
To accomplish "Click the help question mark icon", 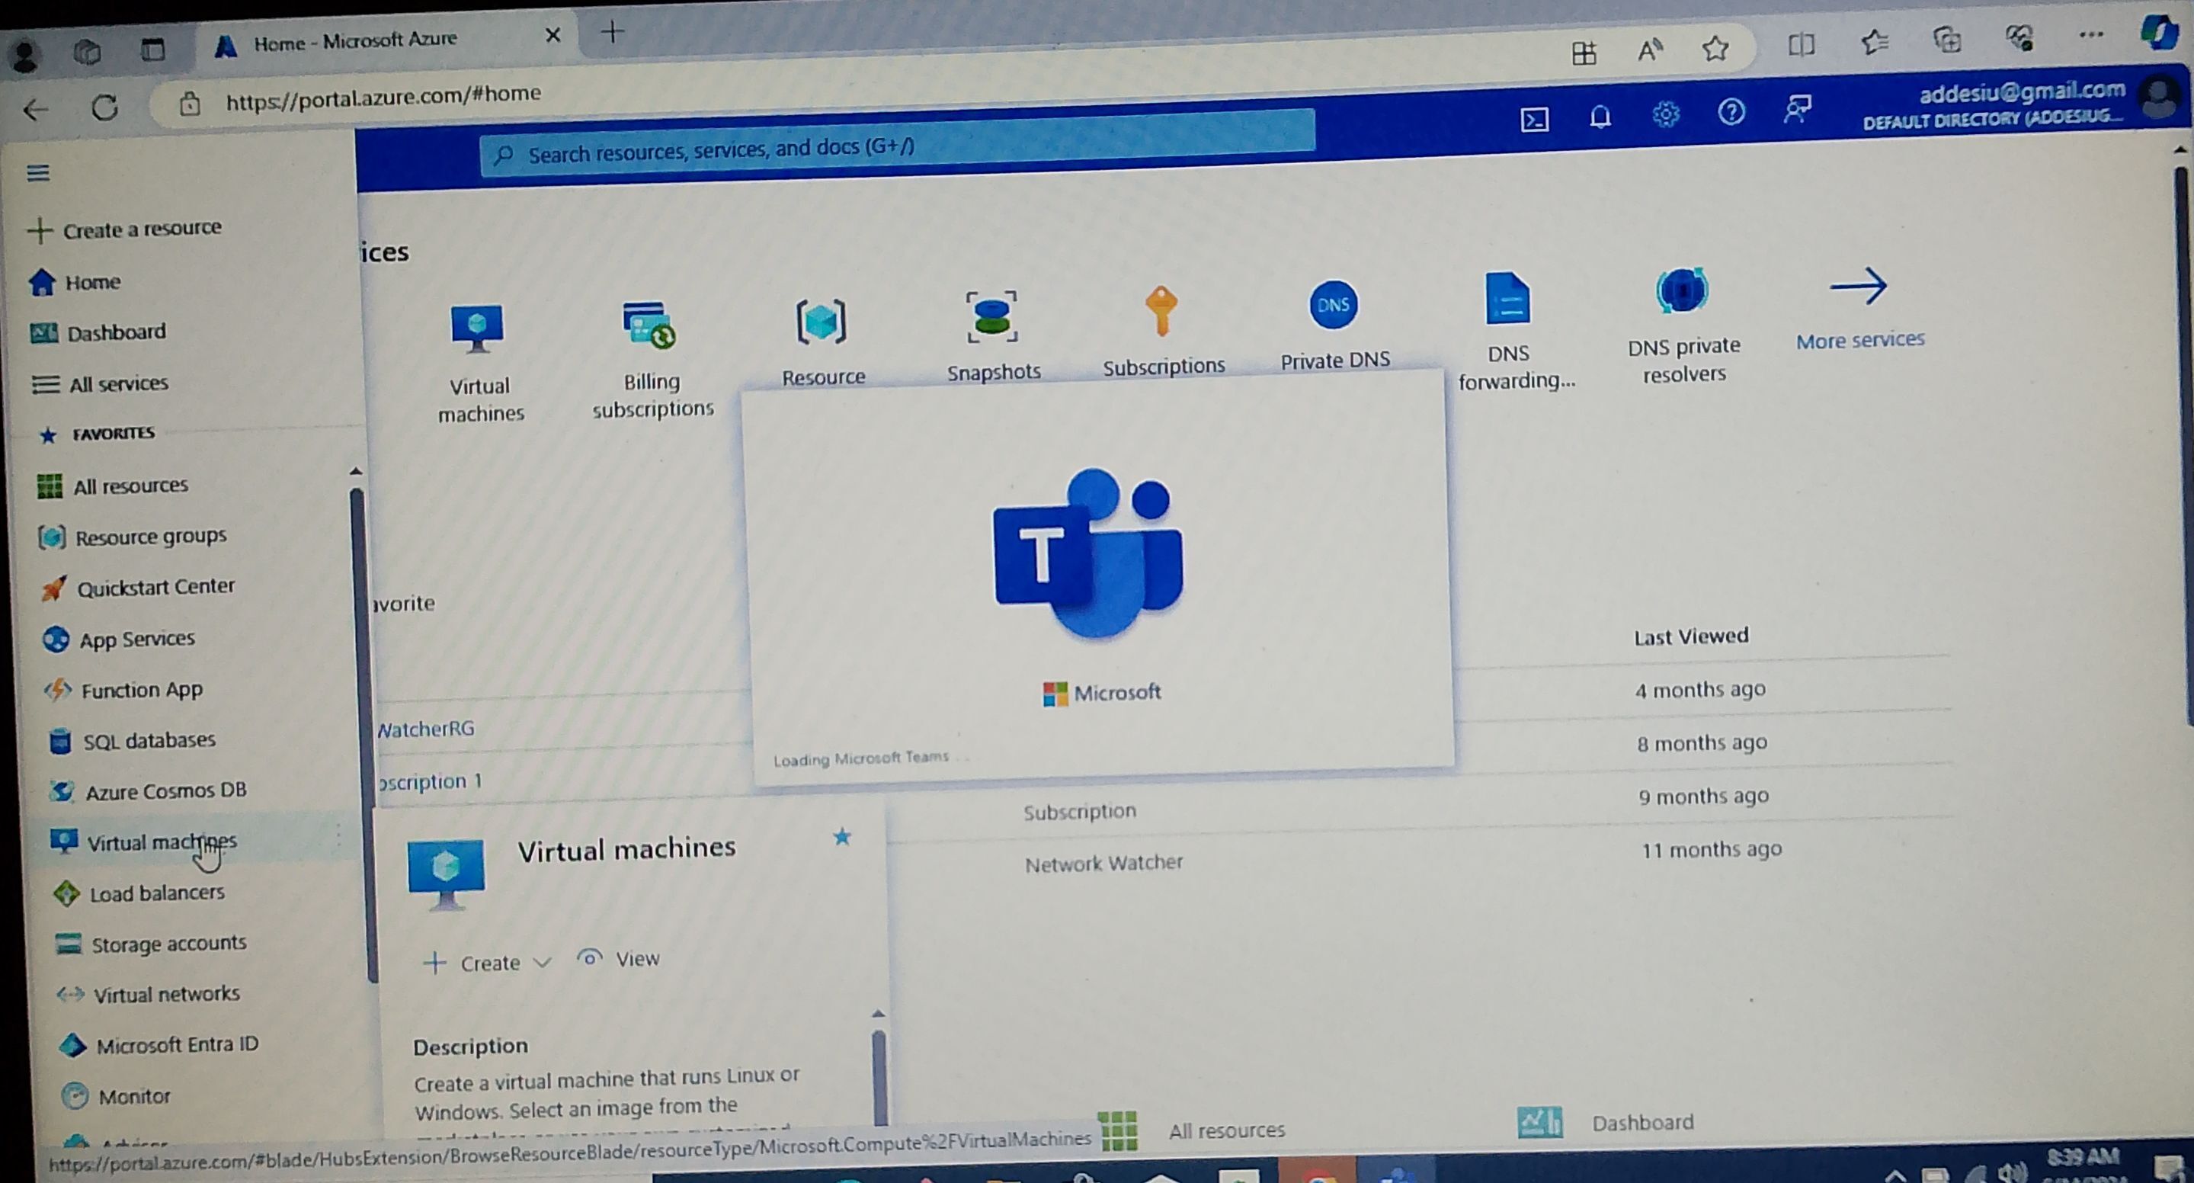I will click(x=1731, y=111).
